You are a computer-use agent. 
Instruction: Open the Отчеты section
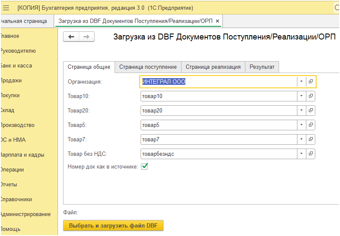[9, 185]
